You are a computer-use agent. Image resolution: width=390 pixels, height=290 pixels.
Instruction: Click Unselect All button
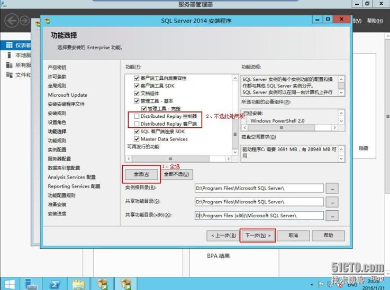pos(176,174)
